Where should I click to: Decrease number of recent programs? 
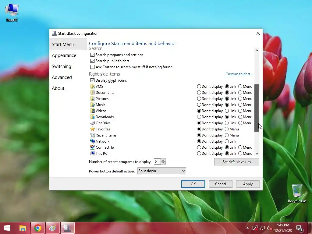163,163
